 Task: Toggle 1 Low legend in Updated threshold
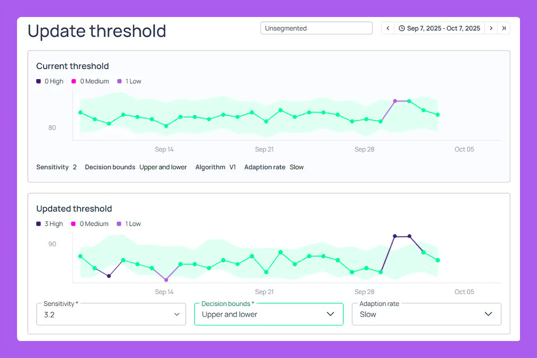click(x=129, y=224)
